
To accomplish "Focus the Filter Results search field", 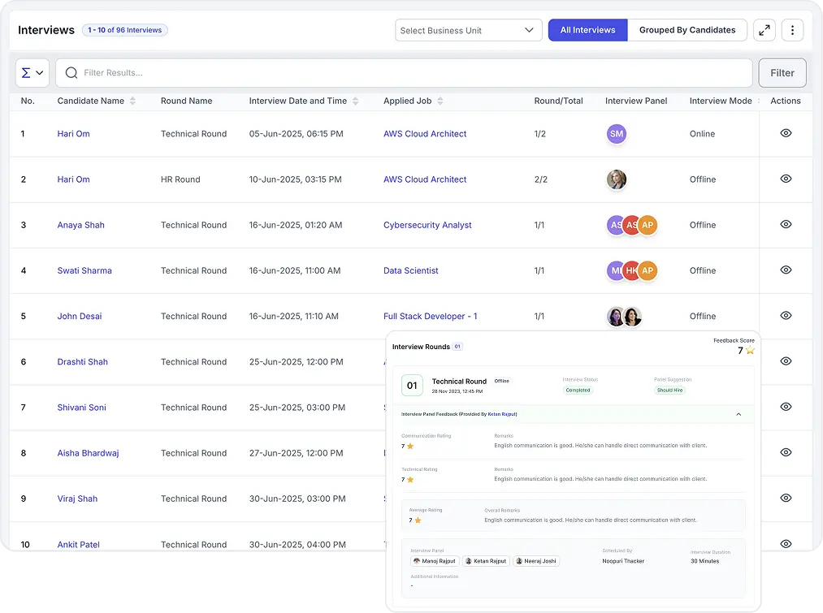I will click(404, 72).
